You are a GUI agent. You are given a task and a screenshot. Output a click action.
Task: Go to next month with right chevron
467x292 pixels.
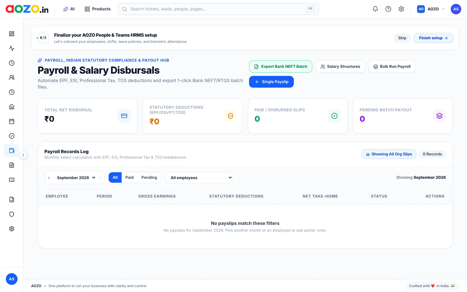pyautogui.click(x=100, y=178)
